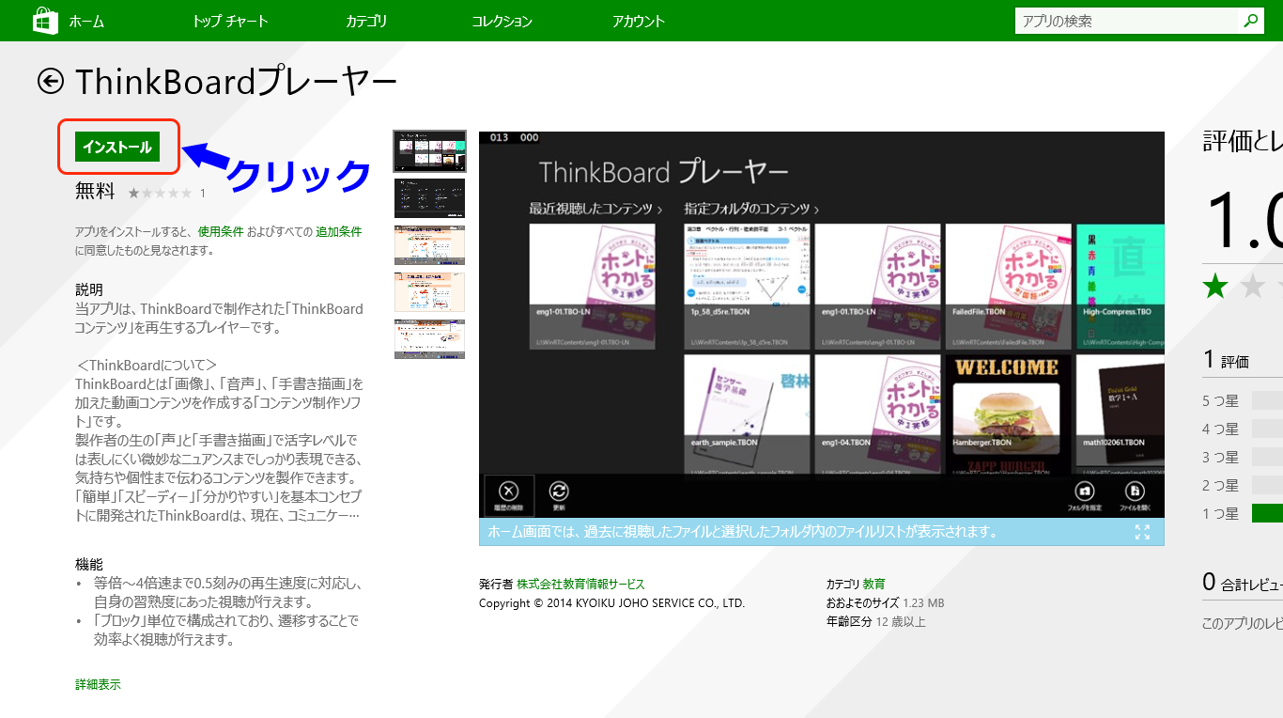The height and width of the screenshot is (718, 1283).
Task: Click the large app screenshot preview
Action: [822, 324]
